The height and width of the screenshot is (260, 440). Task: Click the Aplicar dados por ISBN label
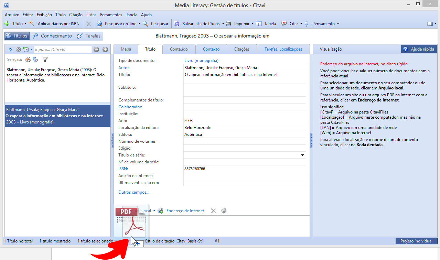point(58,24)
